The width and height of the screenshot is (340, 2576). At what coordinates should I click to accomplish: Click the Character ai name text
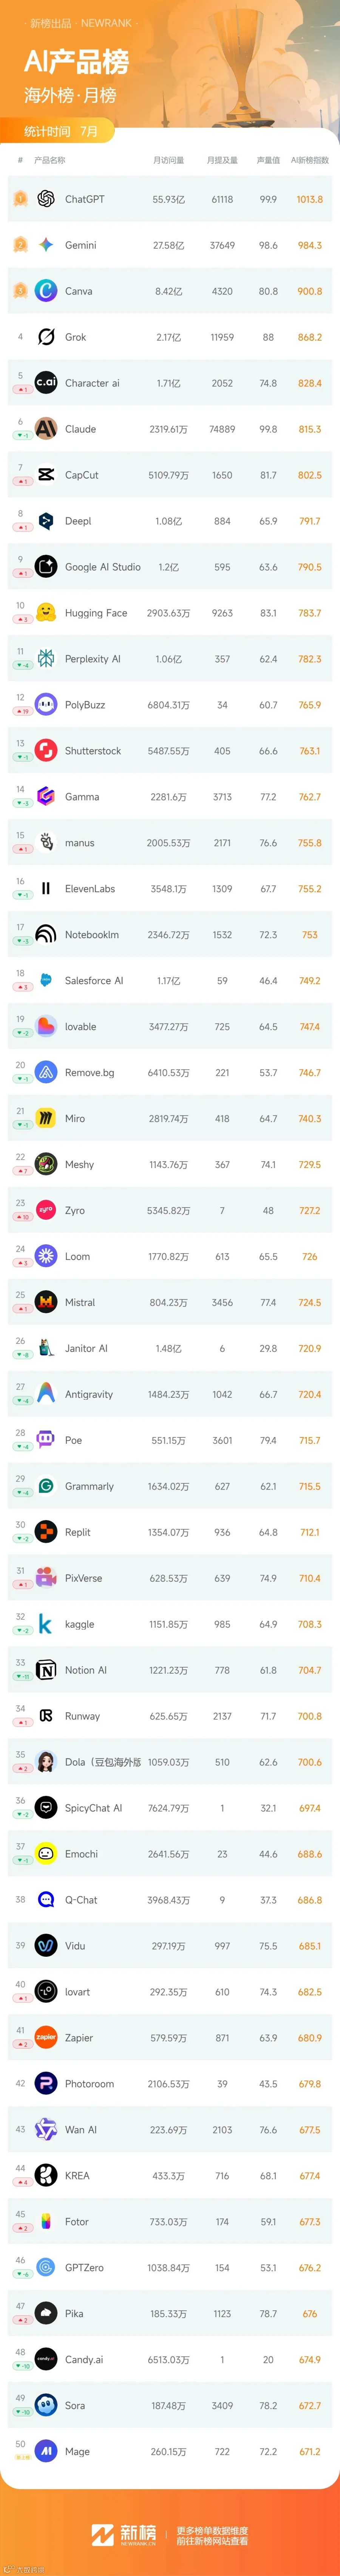pos(92,383)
